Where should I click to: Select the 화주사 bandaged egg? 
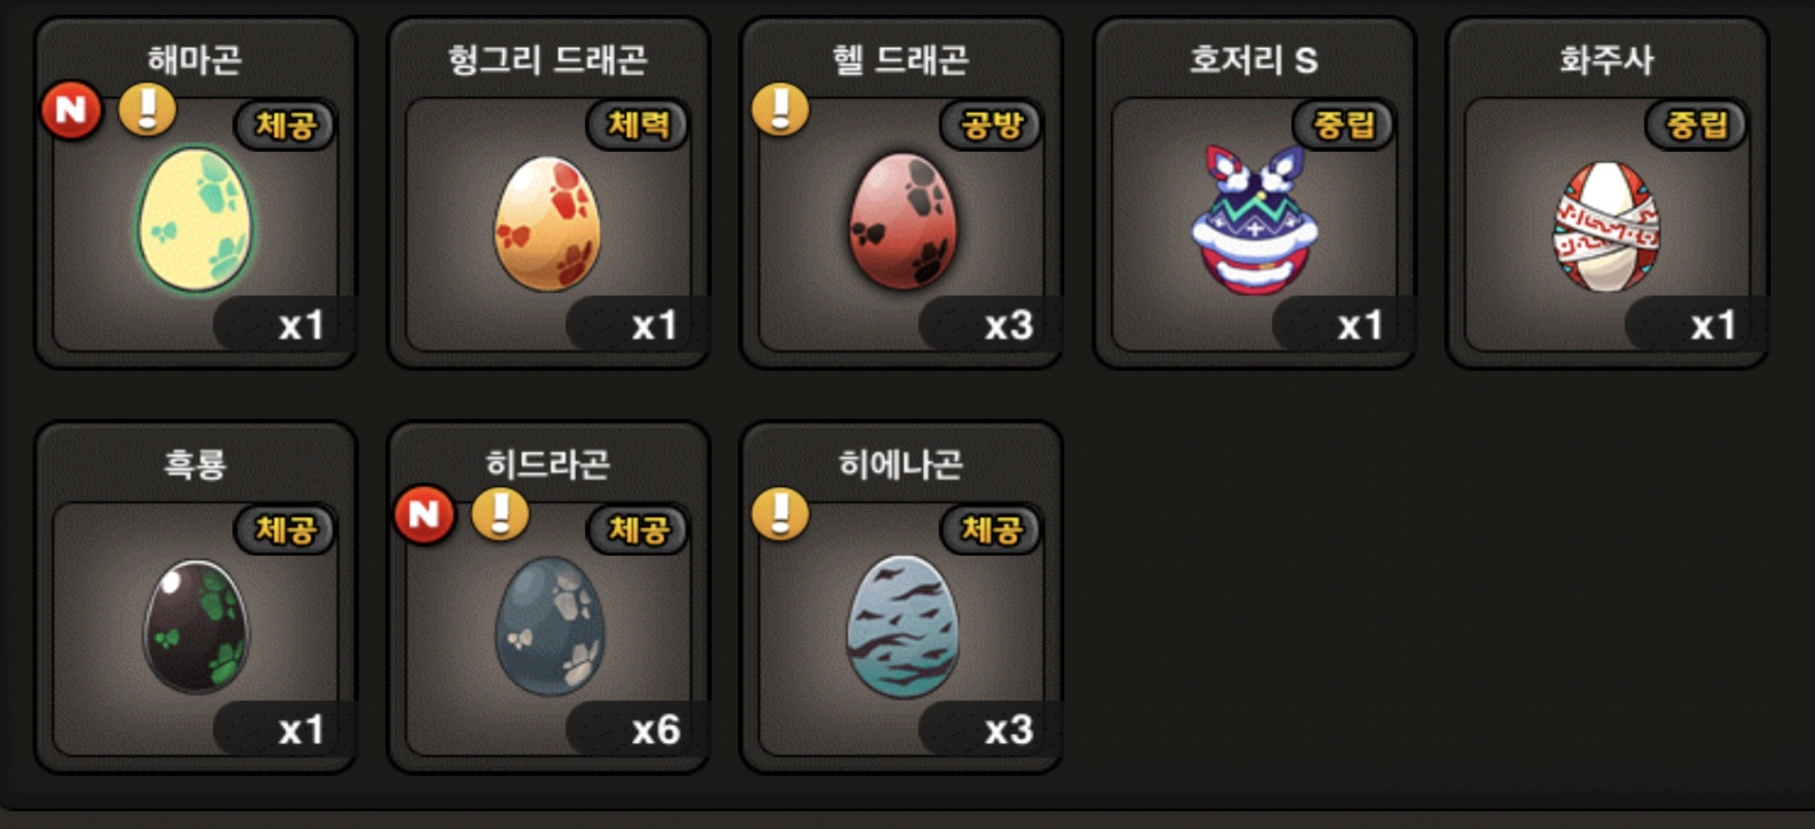click(1607, 226)
